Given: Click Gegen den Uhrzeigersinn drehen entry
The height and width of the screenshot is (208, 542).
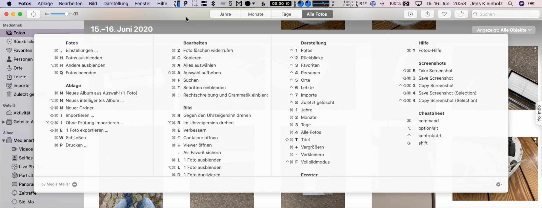Looking at the screenshot, I should [x=217, y=115].
